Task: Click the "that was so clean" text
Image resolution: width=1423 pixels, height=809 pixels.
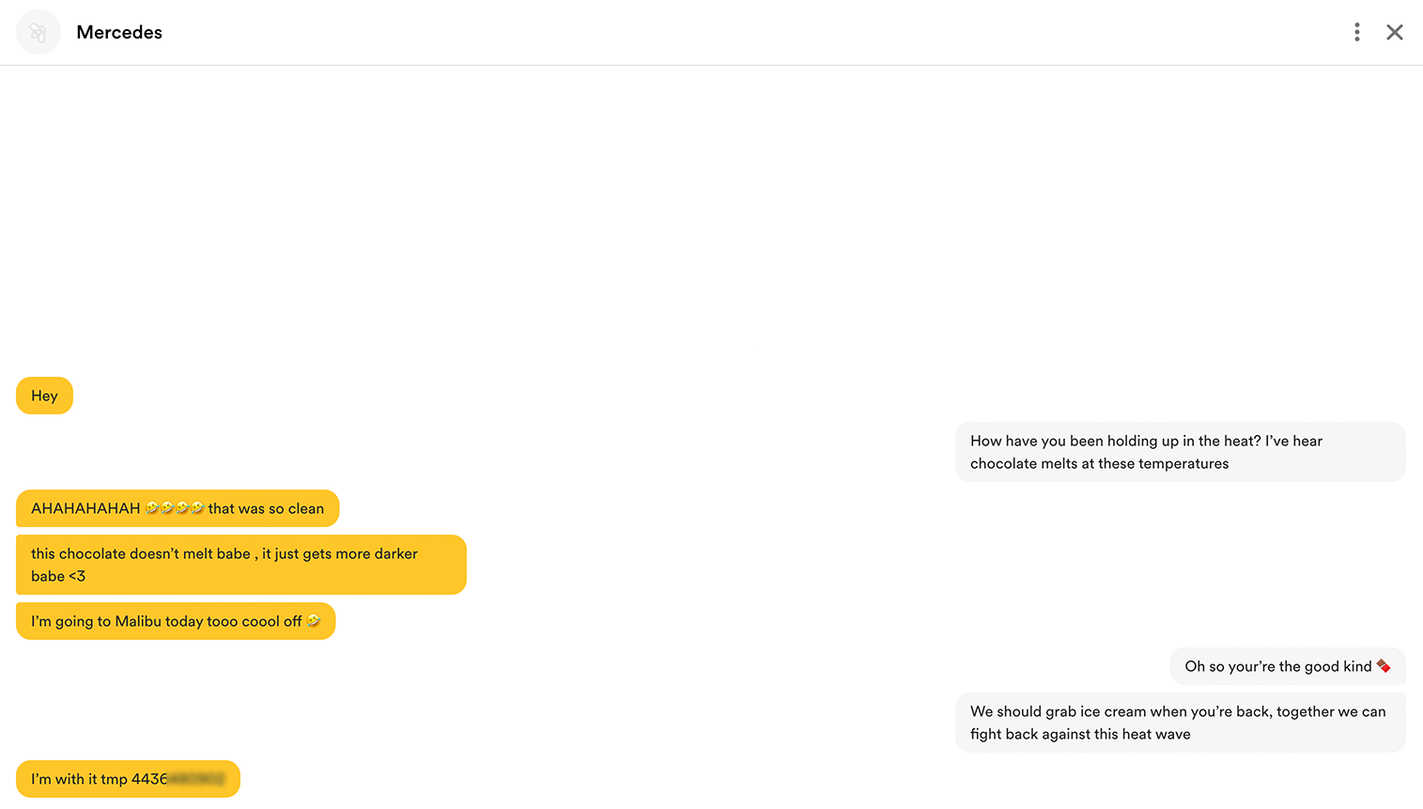Action: pyautogui.click(x=266, y=508)
